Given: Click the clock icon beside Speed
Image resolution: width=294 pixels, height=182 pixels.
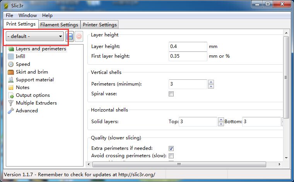Looking at the screenshot, I should coord(11,64).
